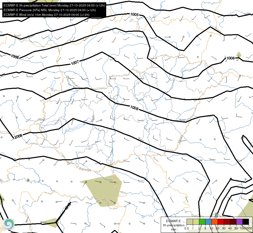Viewport: 253px width, 233px height.
Task: Click the Békés county label
Action: pyautogui.click(x=181, y=140)
